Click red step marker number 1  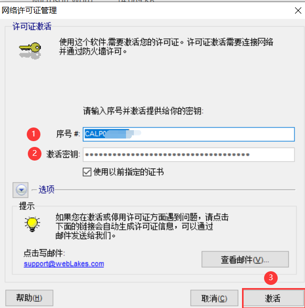point(34,134)
